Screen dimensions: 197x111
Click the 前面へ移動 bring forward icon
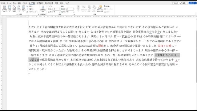point(90,9)
